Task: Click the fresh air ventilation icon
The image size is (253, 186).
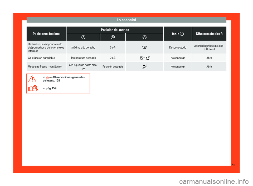Action: 145,66
